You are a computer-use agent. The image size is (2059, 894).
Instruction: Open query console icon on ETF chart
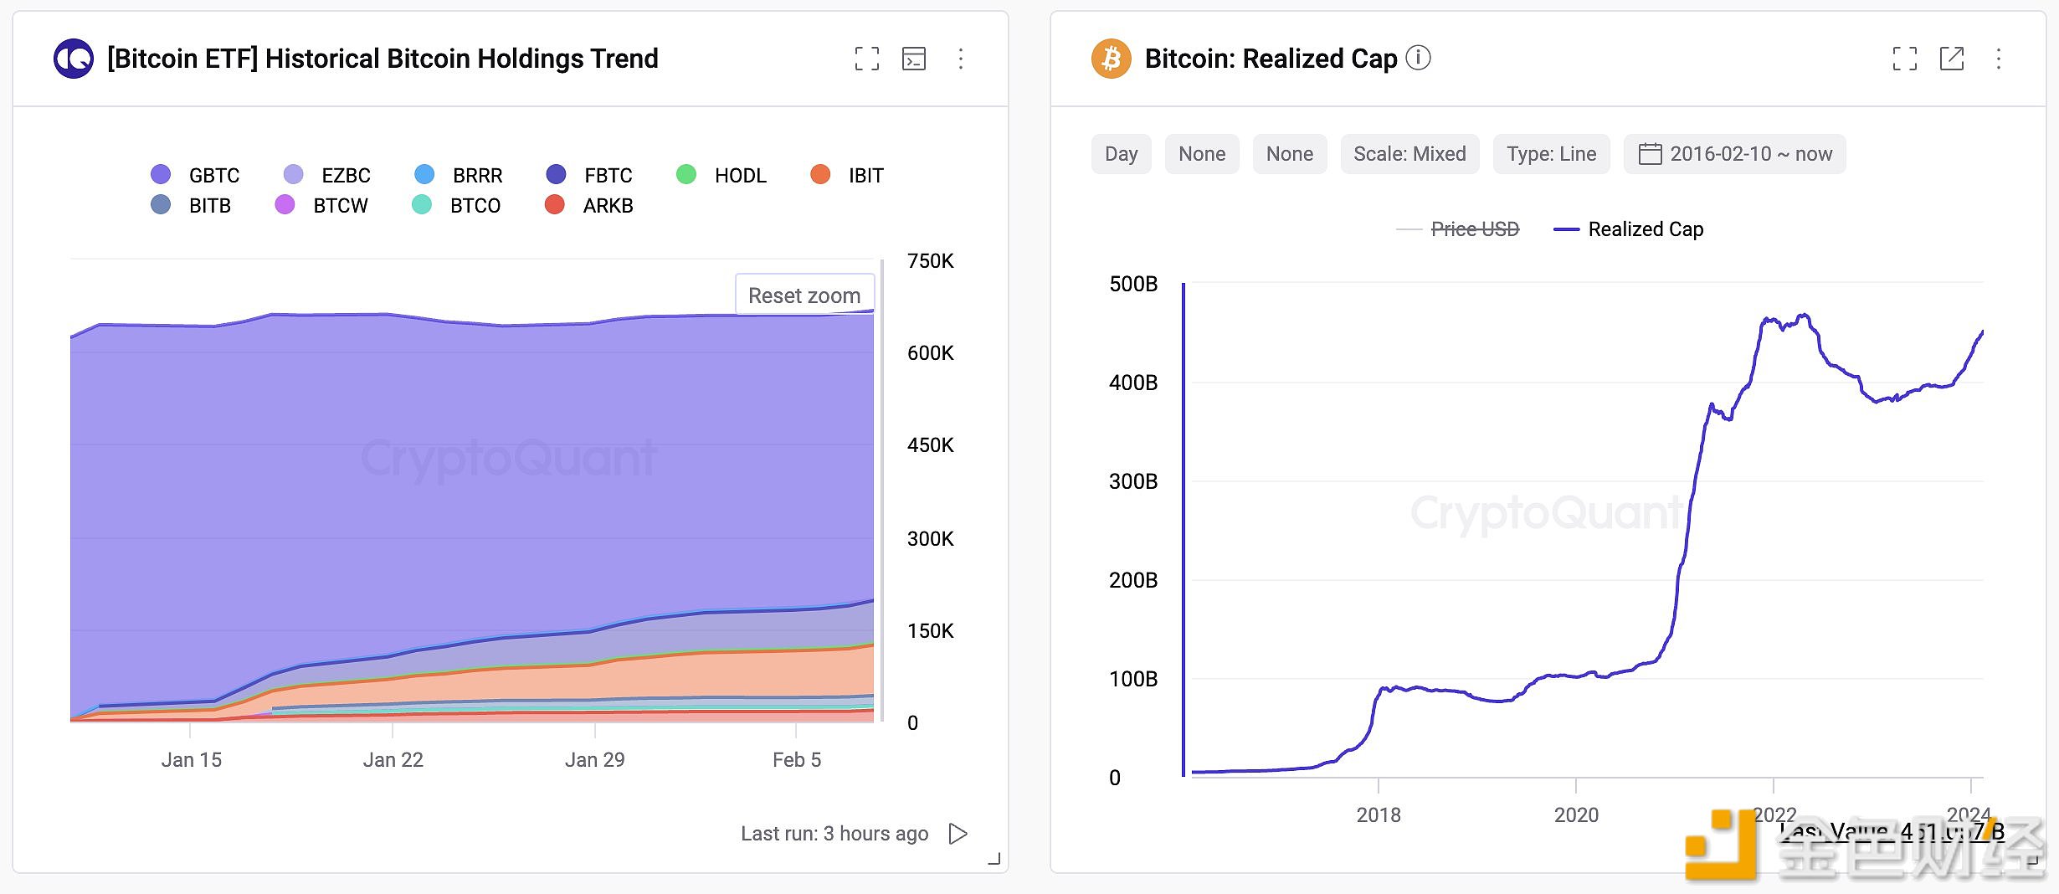tap(913, 59)
